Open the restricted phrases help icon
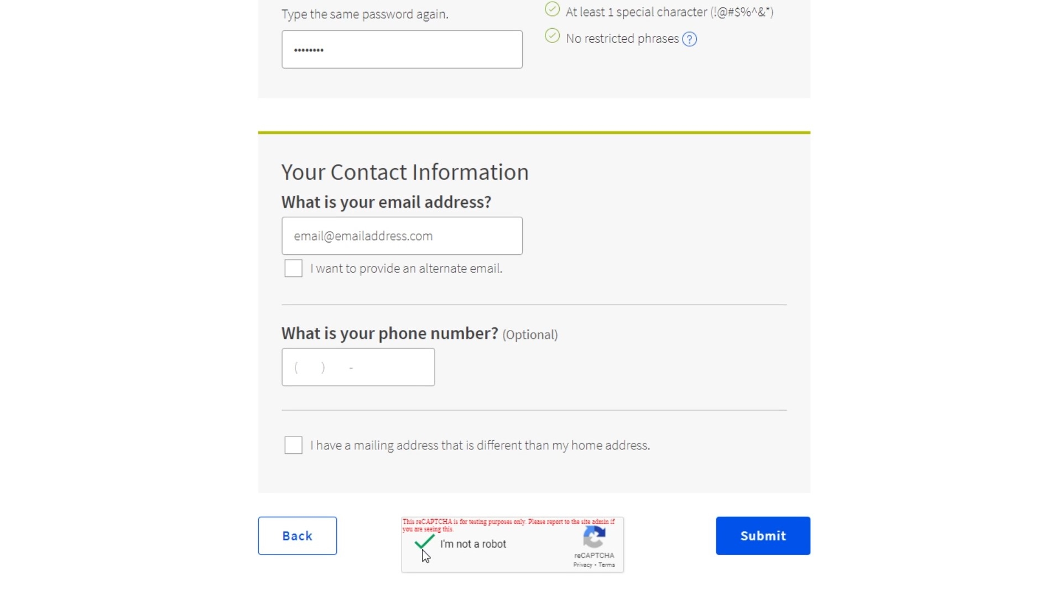Viewport: 1062px width, 597px height. tap(689, 39)
